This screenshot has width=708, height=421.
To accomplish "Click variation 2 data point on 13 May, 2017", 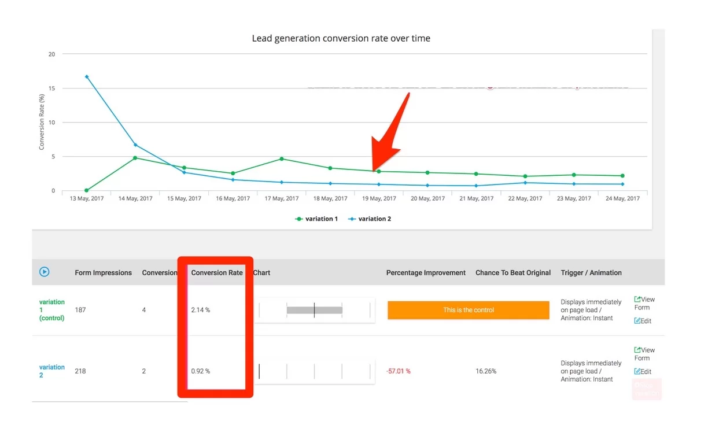I will click(x=87, y=77).
